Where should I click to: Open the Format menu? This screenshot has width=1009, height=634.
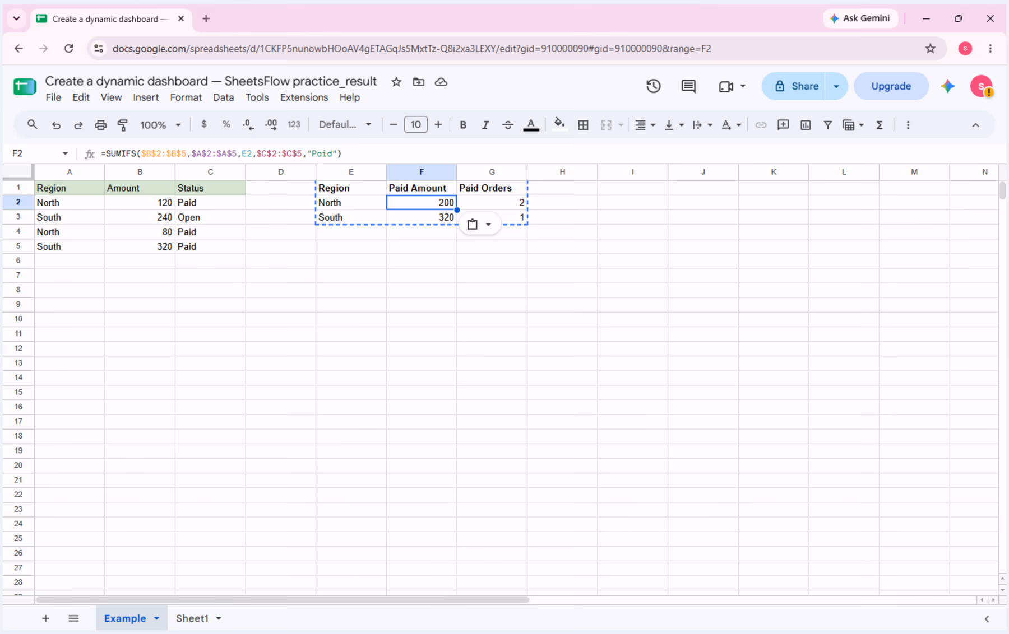(x=186, y=97)
